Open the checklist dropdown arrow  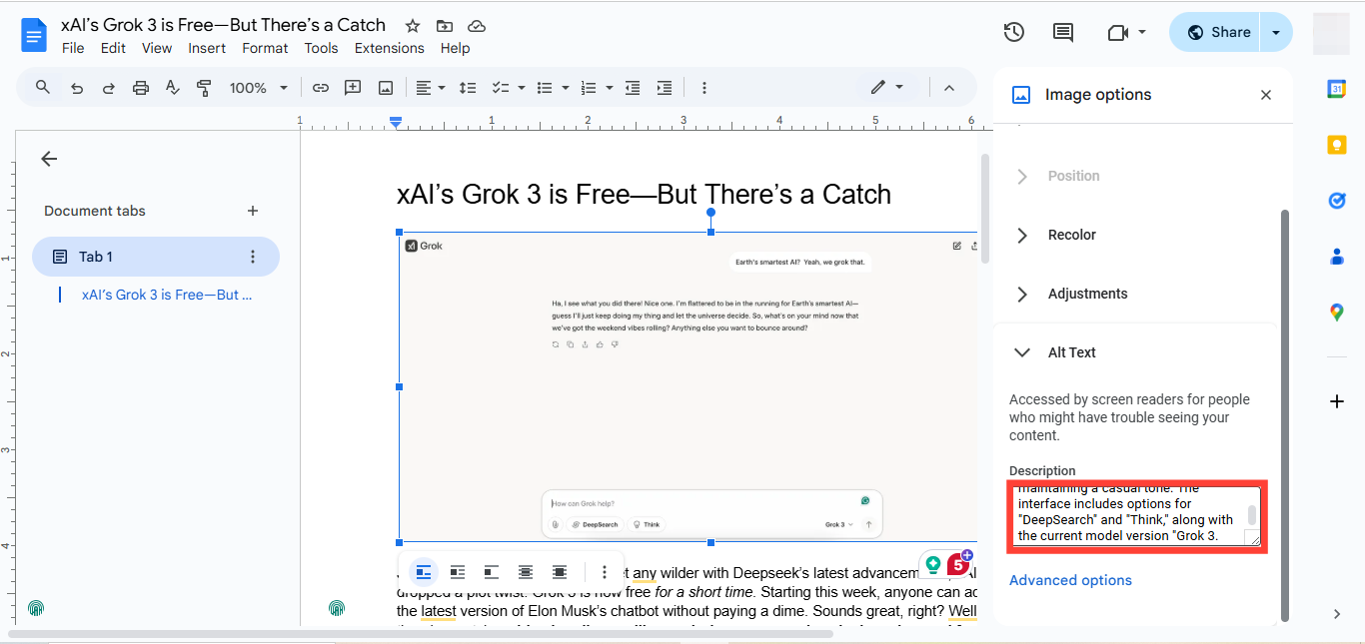click(521, 88)
